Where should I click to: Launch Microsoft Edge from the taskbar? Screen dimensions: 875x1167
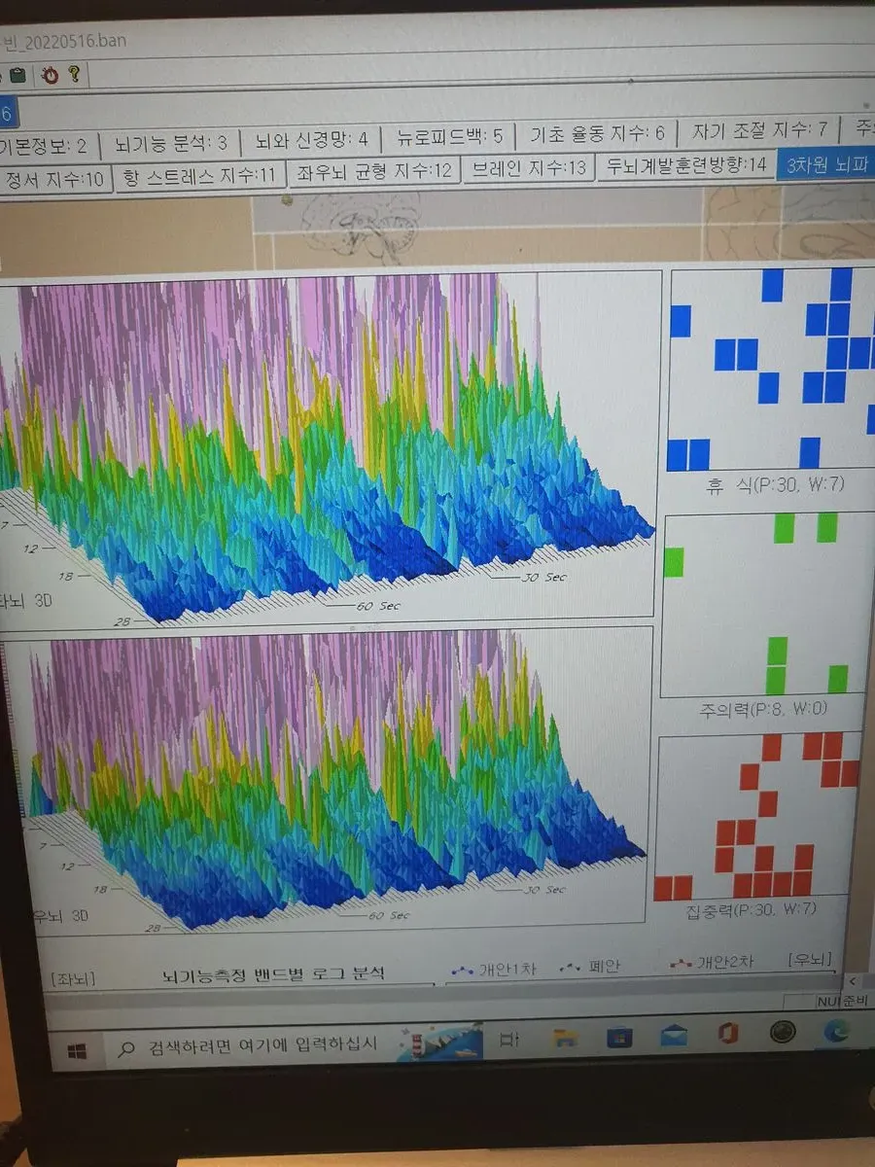[x=835, y=1031]
